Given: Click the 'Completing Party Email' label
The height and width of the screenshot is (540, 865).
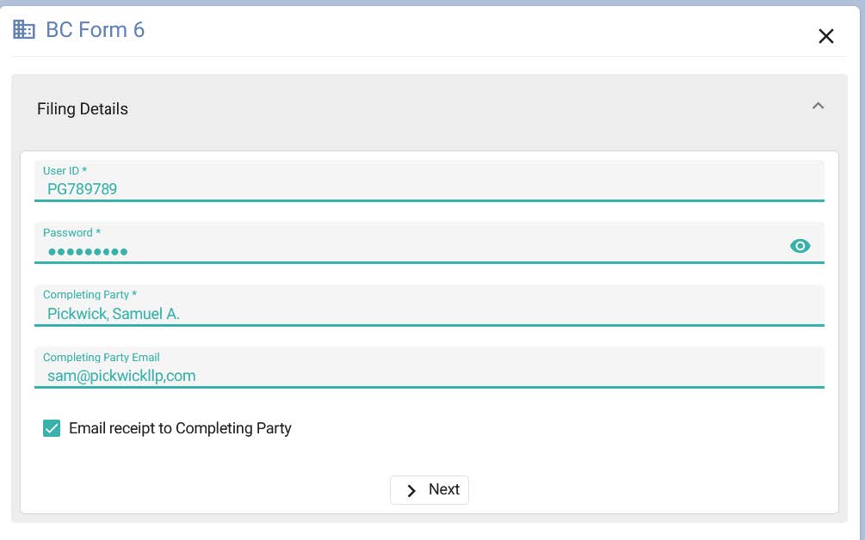Looking at the screenshot, I should click(x=102, y=357).
